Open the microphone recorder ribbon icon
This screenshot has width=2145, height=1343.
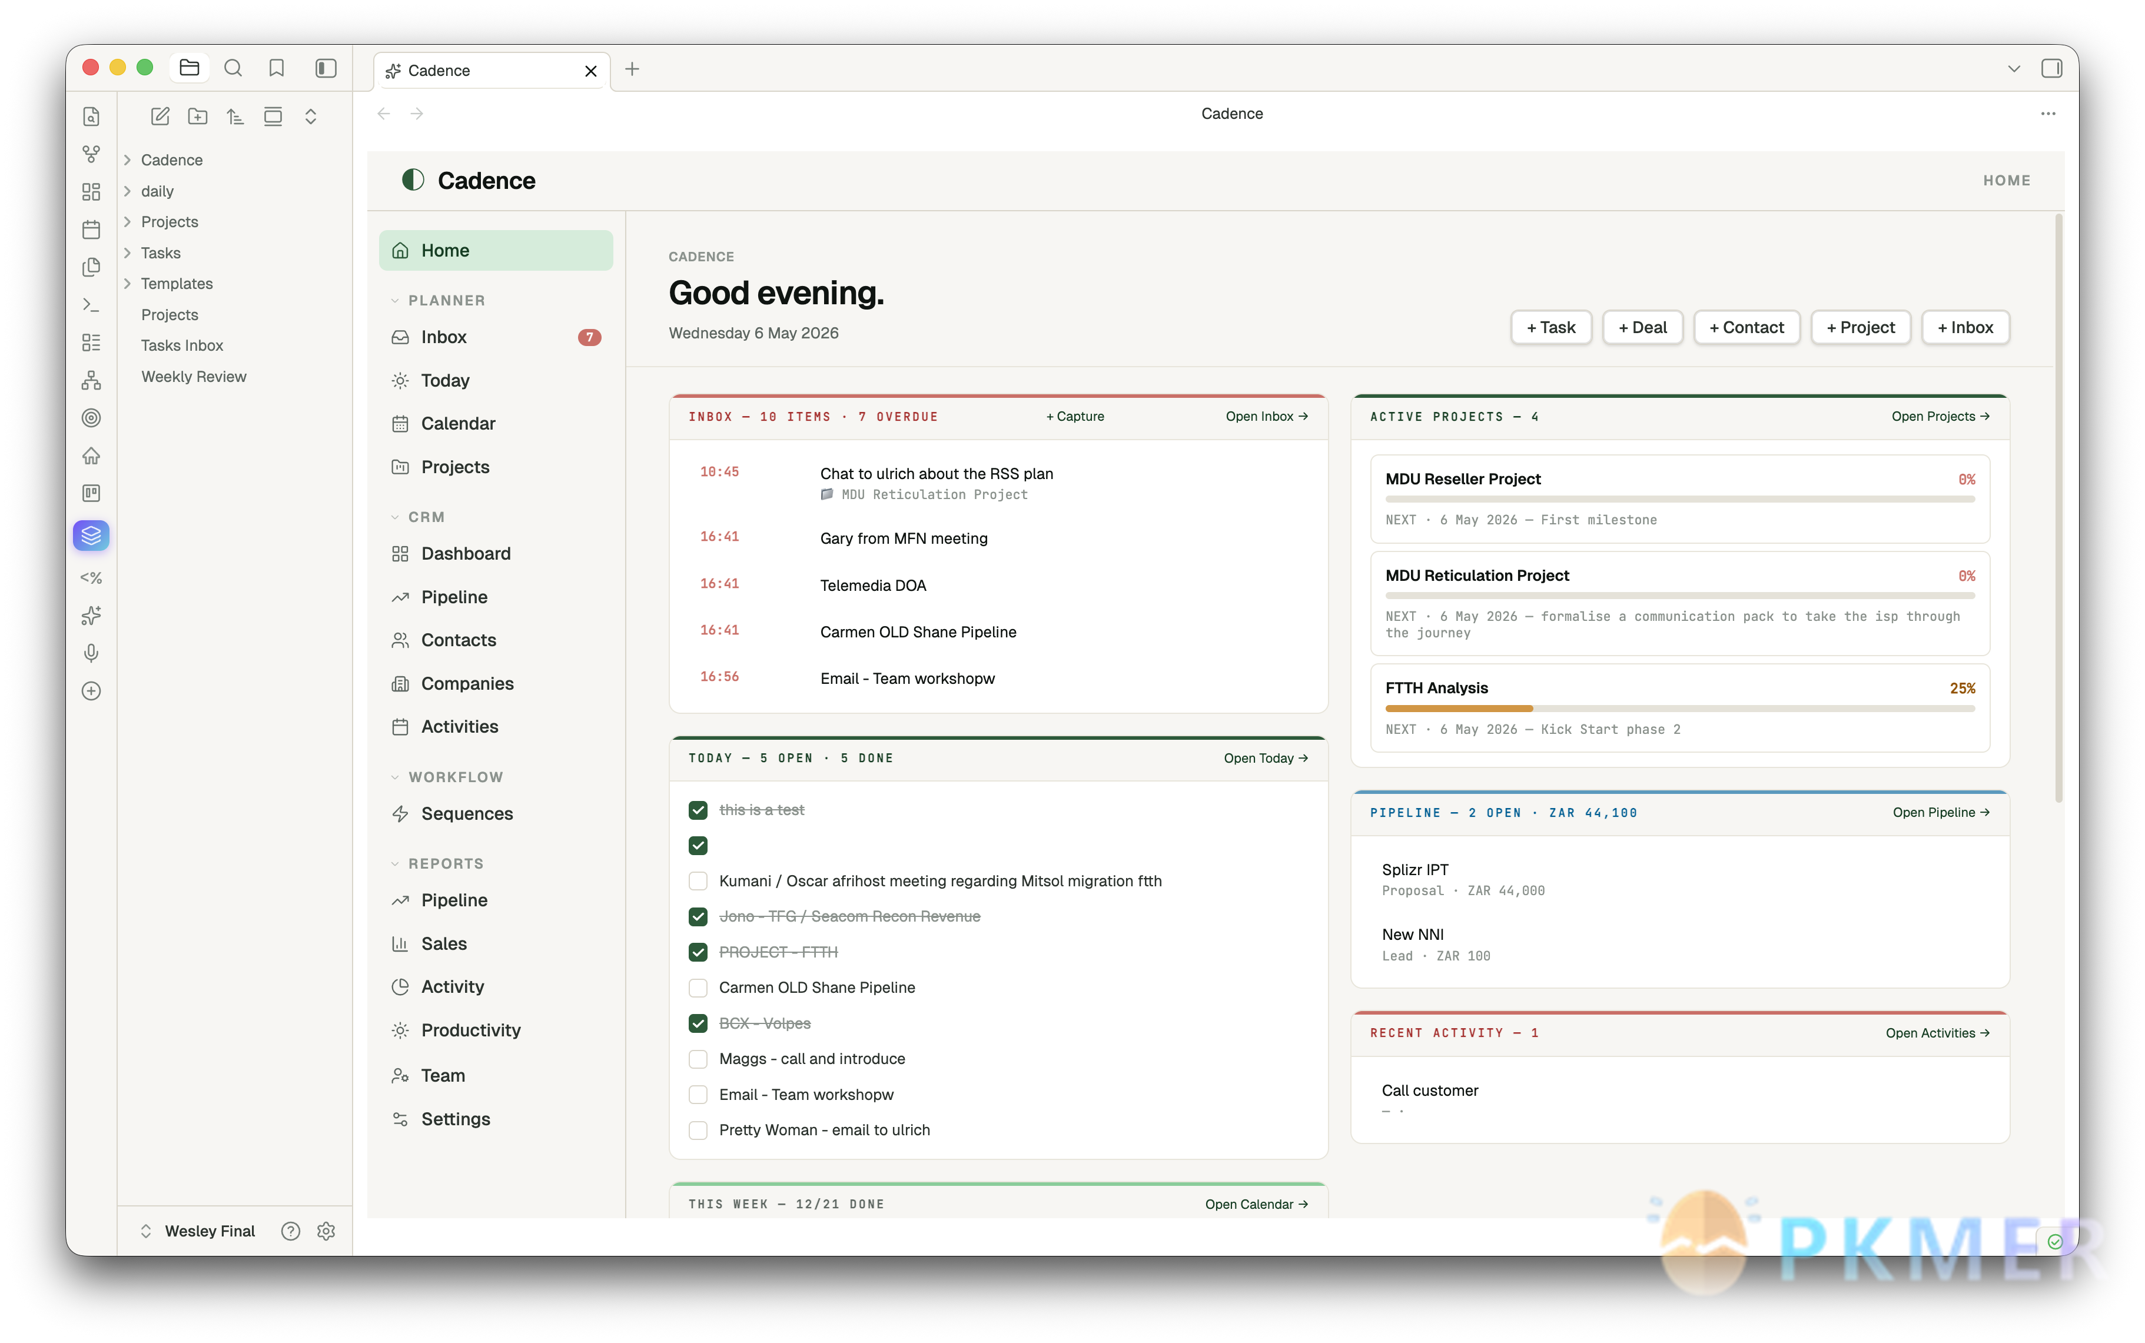(x=91, y=653)
